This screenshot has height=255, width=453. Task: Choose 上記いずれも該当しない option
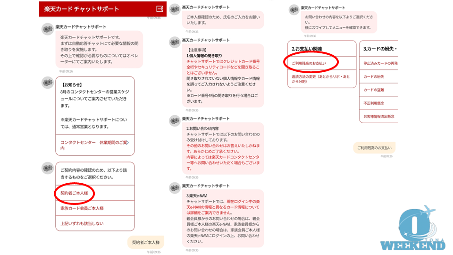pos(95,223)
